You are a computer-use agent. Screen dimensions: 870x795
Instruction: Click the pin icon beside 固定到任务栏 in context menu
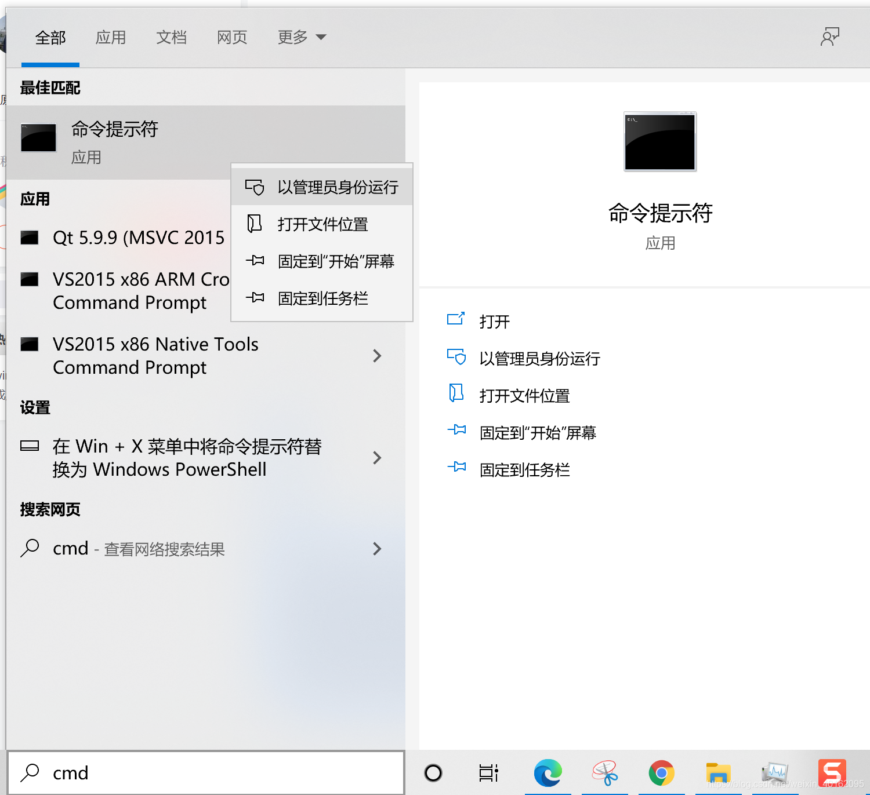click(255, 298)
